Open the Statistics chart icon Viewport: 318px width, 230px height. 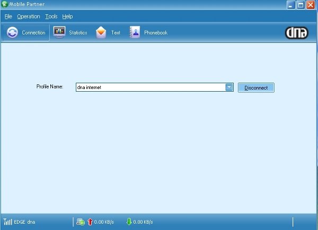click(x=59, y=32)
